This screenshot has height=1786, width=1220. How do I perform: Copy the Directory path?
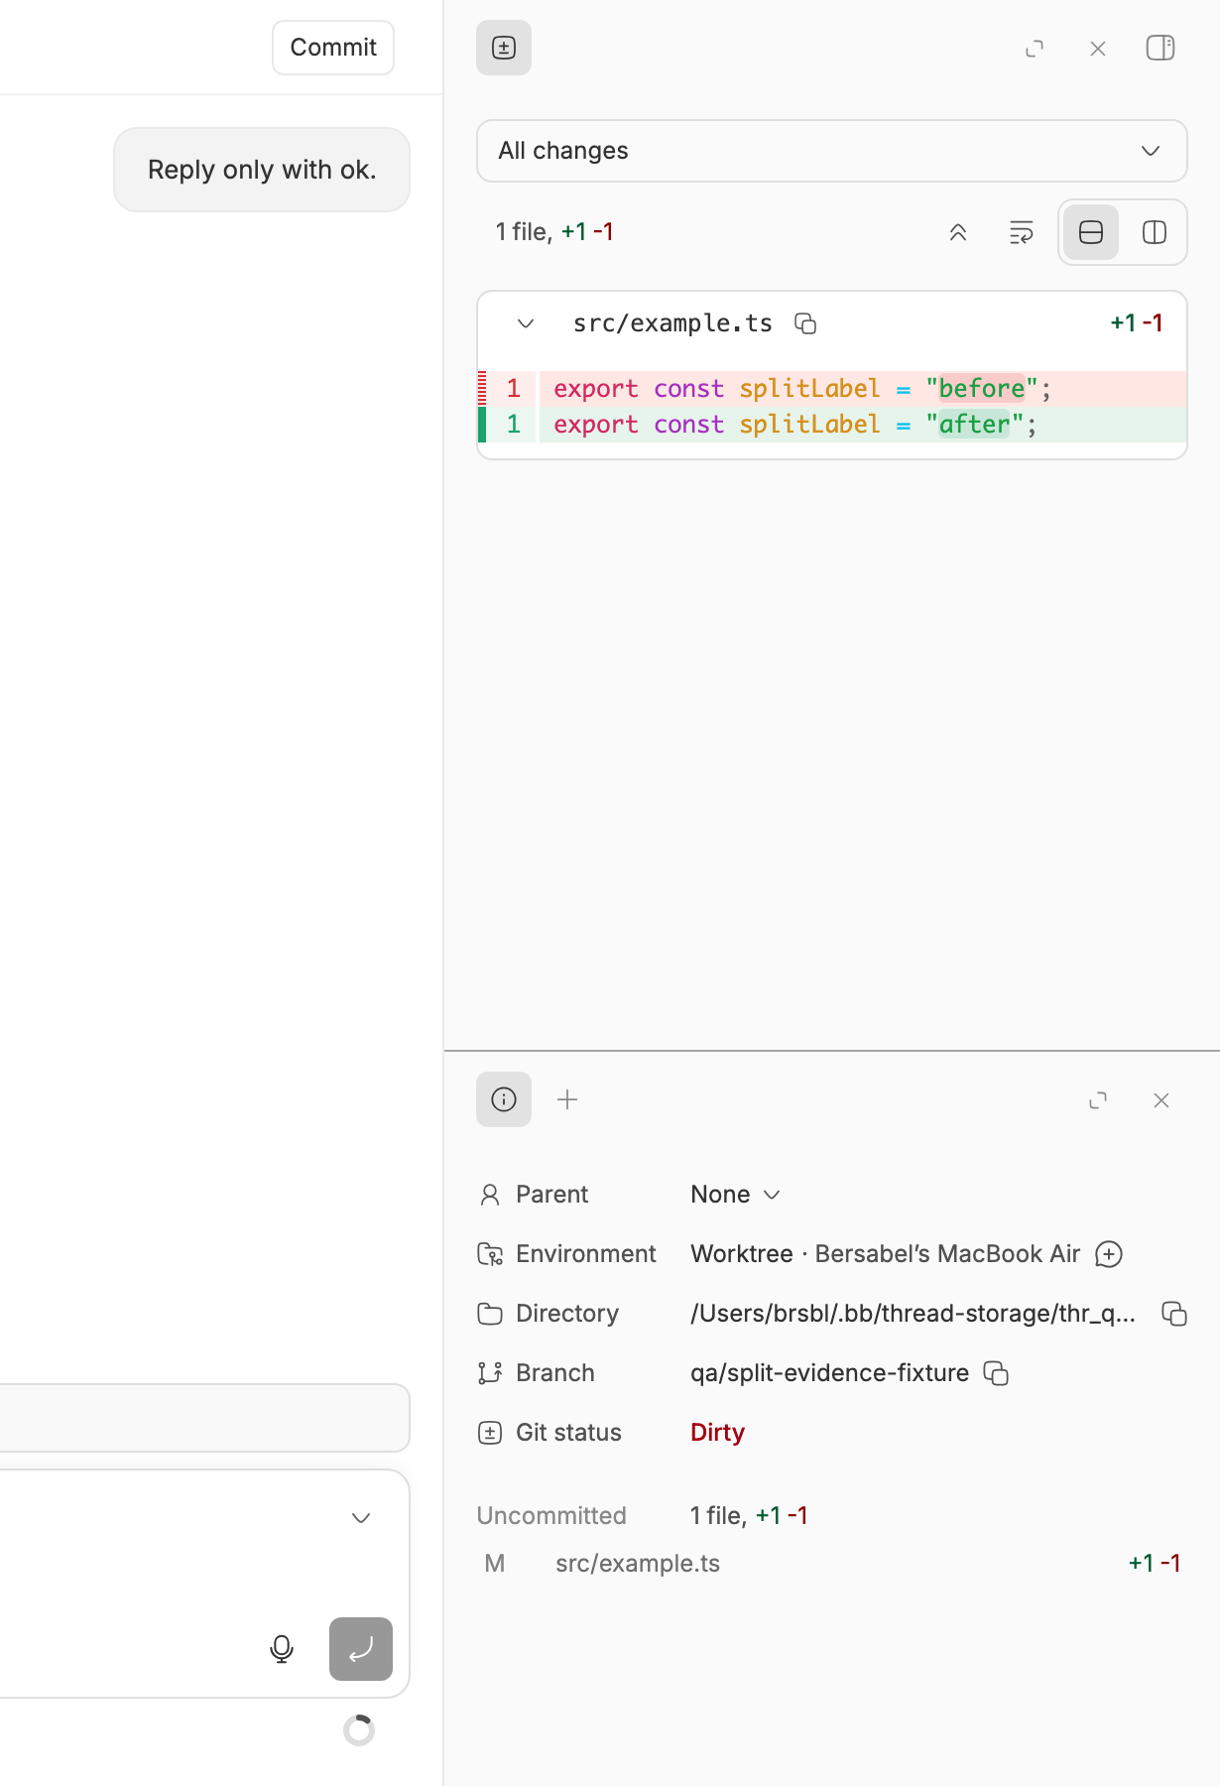tap(1174, 1314)
